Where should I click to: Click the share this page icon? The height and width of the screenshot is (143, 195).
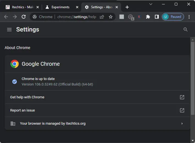click(102, 17)
